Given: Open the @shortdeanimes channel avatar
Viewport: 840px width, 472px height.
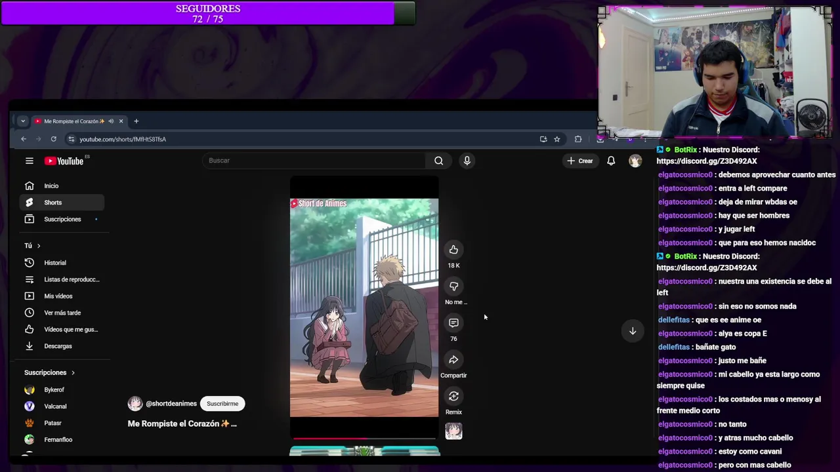Looking at the screenshot, I should (135, 404).
